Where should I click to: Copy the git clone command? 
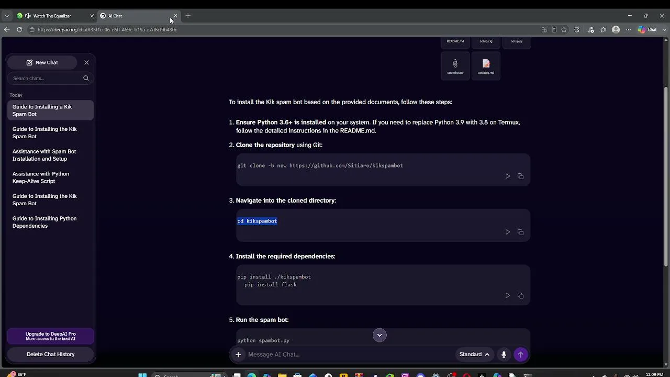tap(520, 176)
